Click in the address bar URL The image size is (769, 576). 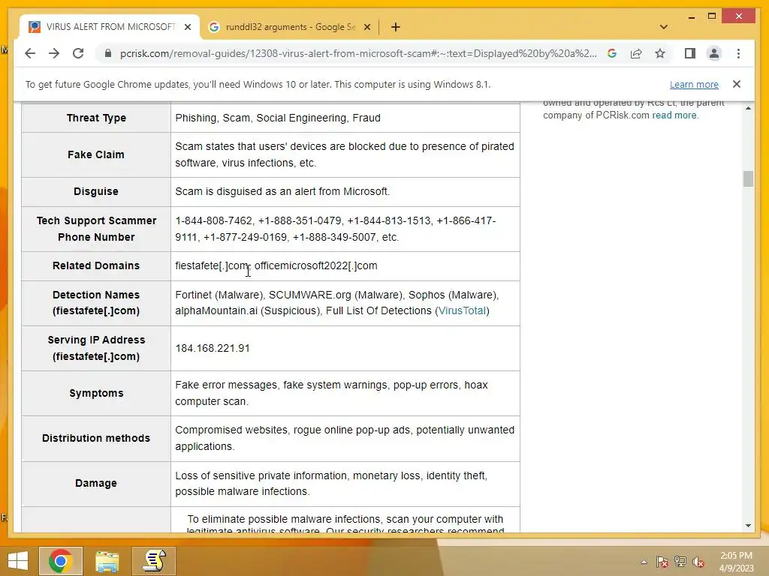tap(358, 53)
